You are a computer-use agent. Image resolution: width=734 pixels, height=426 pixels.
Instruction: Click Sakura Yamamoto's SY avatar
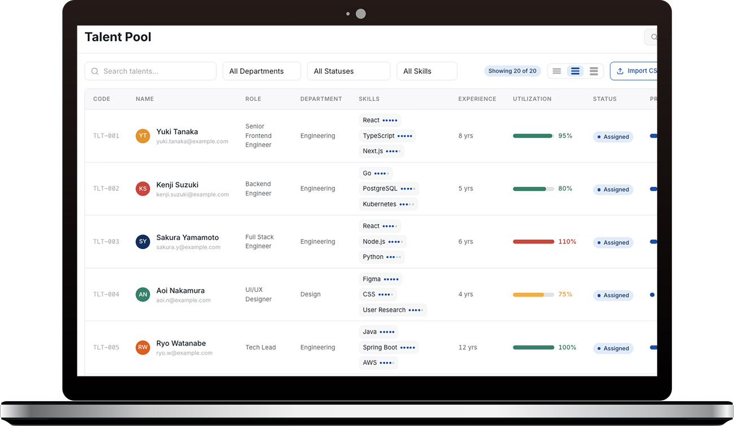(x=143, y=242)
